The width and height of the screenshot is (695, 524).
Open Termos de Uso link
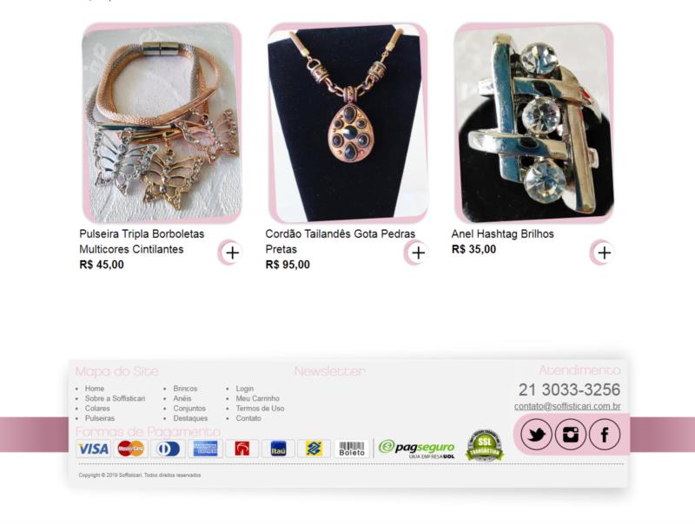coord(260,408)
